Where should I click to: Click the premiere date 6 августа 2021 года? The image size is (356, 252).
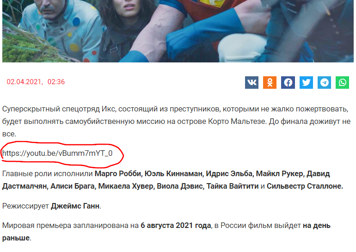tap(176, 226)
